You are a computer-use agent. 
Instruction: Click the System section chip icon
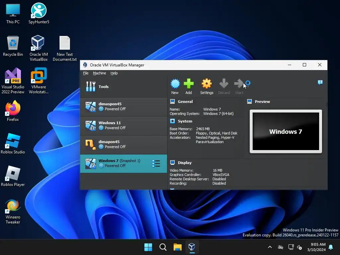click(172, 121)
